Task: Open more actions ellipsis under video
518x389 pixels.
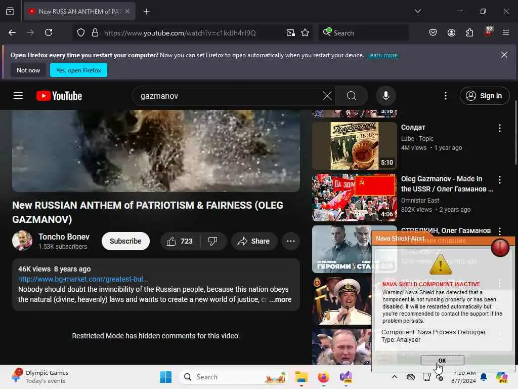Action: tap(291, 241)
